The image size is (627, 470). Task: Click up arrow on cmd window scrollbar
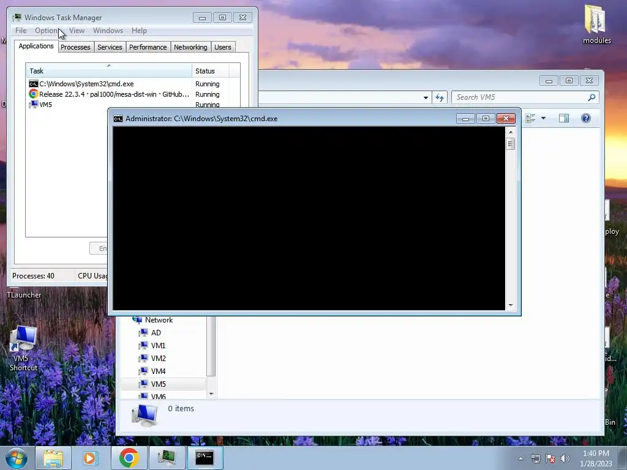(510, 132)
